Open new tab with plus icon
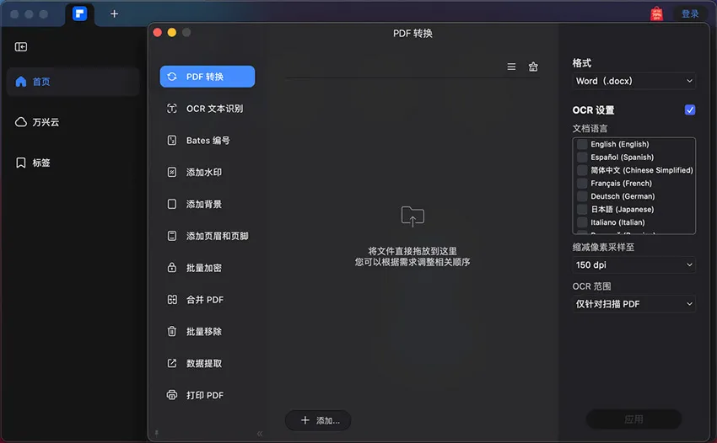717x443 pixels. click(x=114, y=13)
